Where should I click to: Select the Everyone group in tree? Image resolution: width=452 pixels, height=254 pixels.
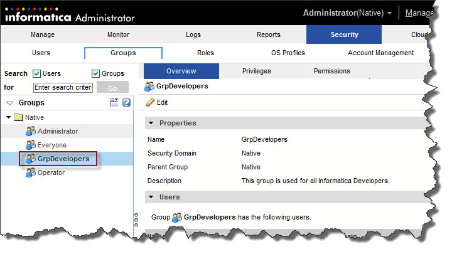coord(52,145)
